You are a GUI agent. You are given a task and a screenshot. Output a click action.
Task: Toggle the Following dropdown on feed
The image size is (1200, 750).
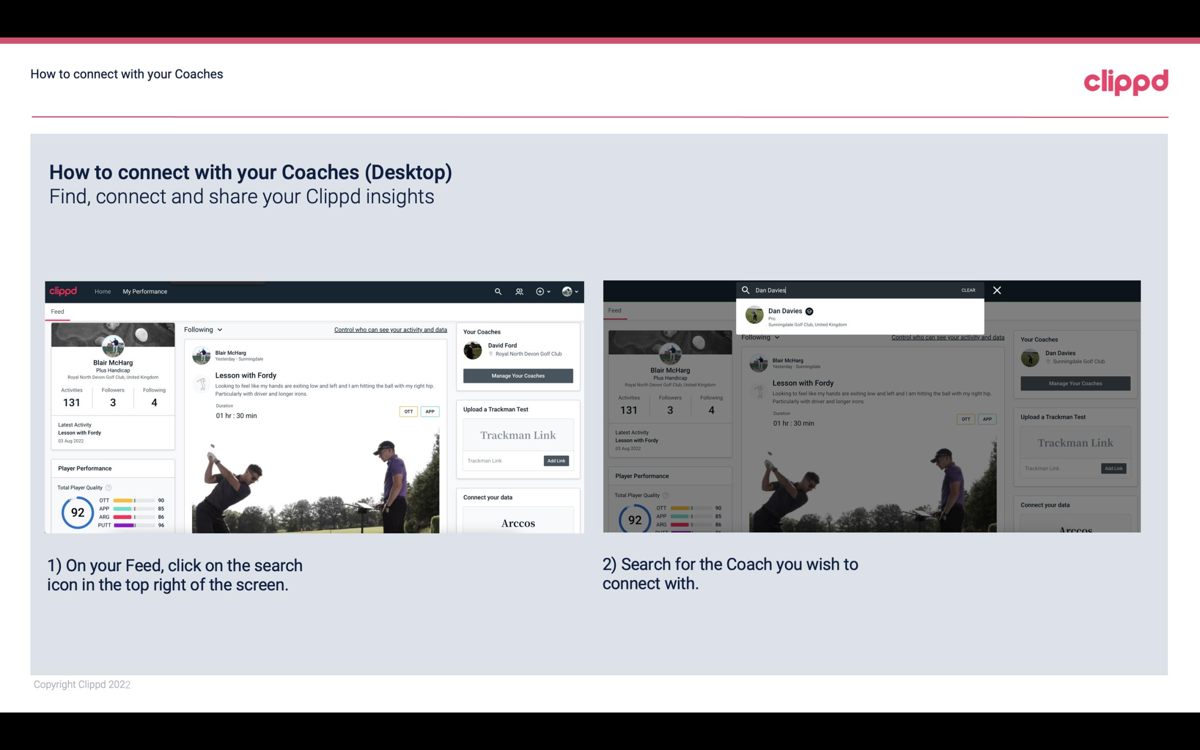point(205,329)
